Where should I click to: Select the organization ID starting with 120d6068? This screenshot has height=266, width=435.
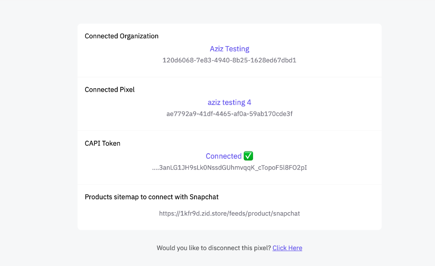click(229, 60)
